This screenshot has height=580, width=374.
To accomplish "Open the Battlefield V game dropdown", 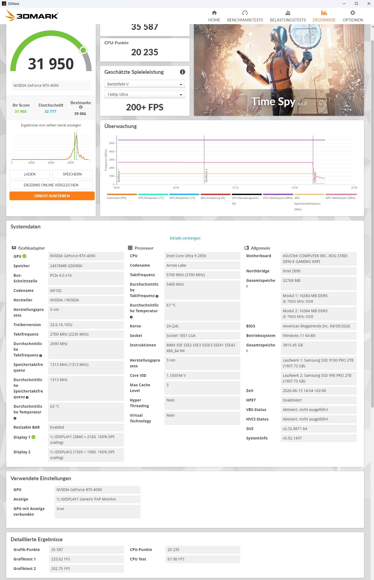I will (145, 84).
